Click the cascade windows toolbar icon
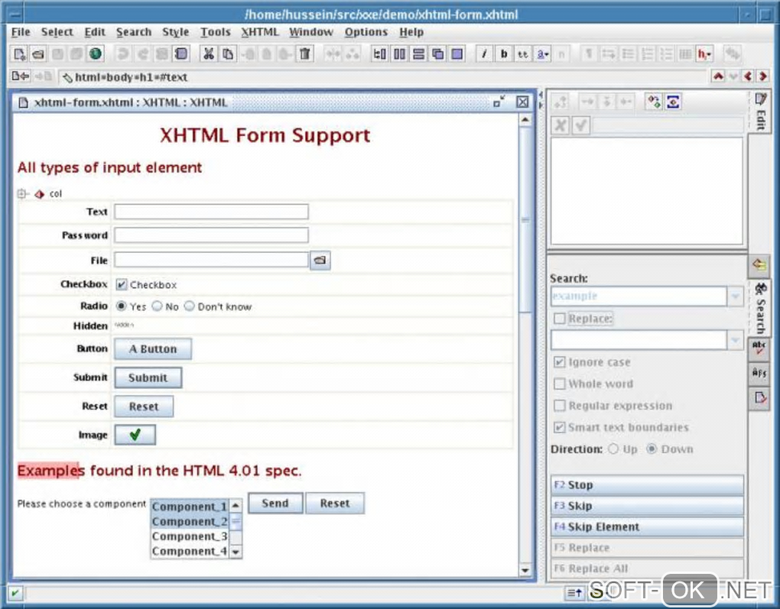 [437, 53]
